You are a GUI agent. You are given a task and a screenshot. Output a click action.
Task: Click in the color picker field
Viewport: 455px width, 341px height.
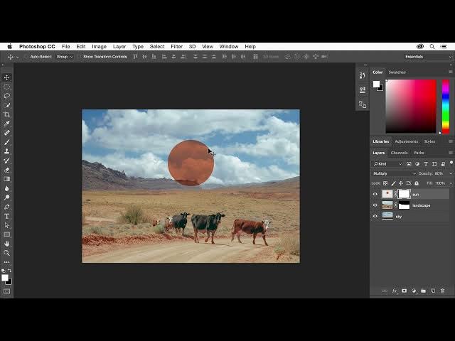point(410,105)
